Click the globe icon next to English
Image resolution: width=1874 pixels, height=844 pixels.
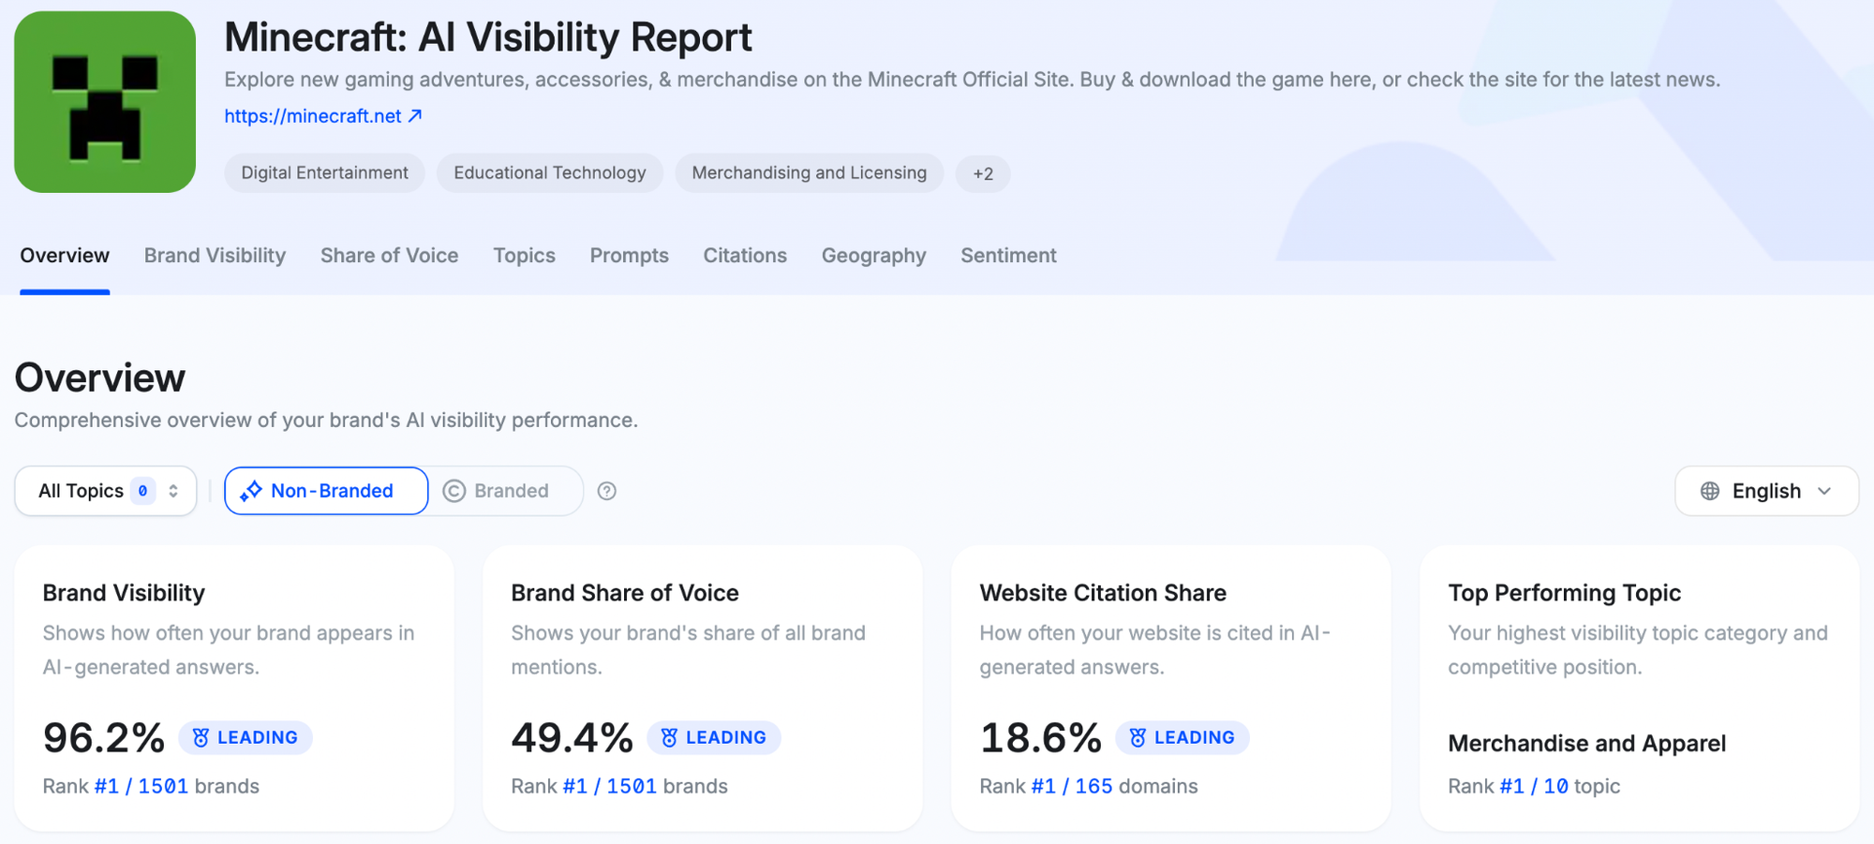coord(1709,490)
